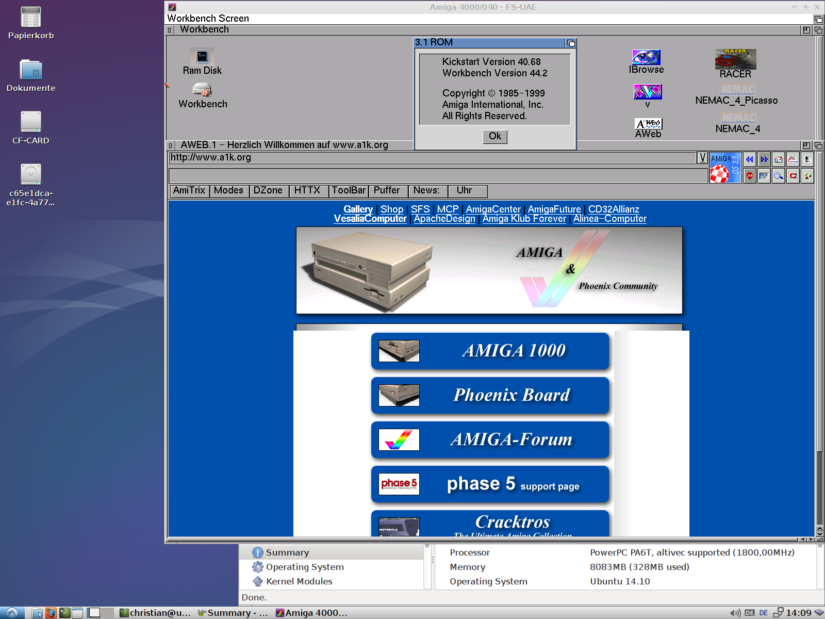Click the AmiTrix toolbar button
The width and height of the screenshot is (825, 619).
pyautogui.click(x=189, y=191)
